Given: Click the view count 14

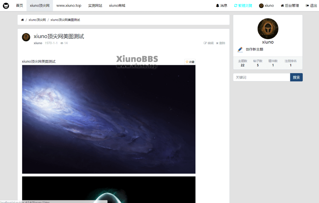Looking at the screenshot, I should tap(64, 43).
